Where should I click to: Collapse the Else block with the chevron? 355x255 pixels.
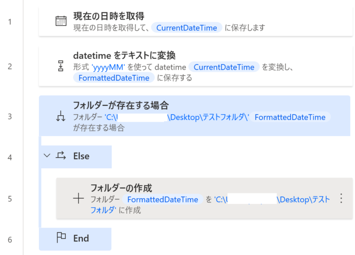[47, 156]
